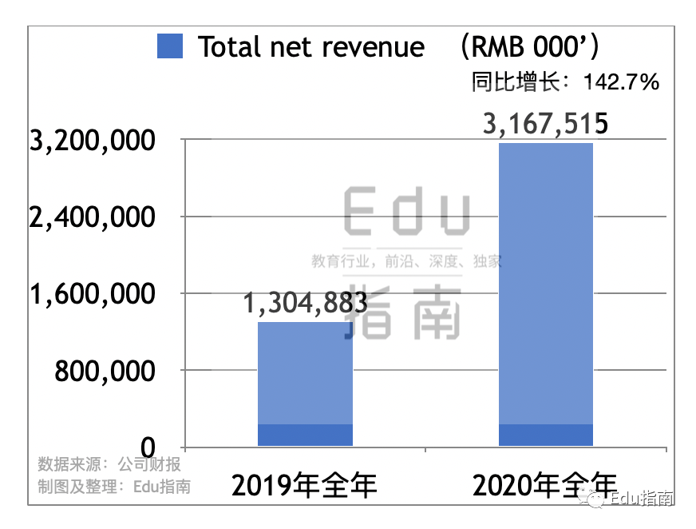
Task: Select the x-axis label 2019年全年
Action: click(x=305, y=485)
